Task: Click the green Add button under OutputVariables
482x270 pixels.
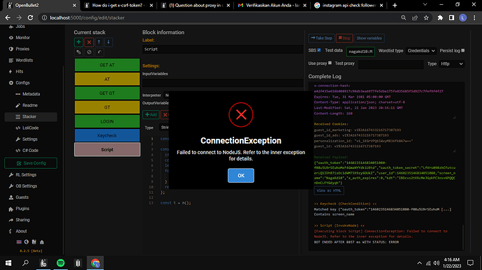Action: (151, 114)
